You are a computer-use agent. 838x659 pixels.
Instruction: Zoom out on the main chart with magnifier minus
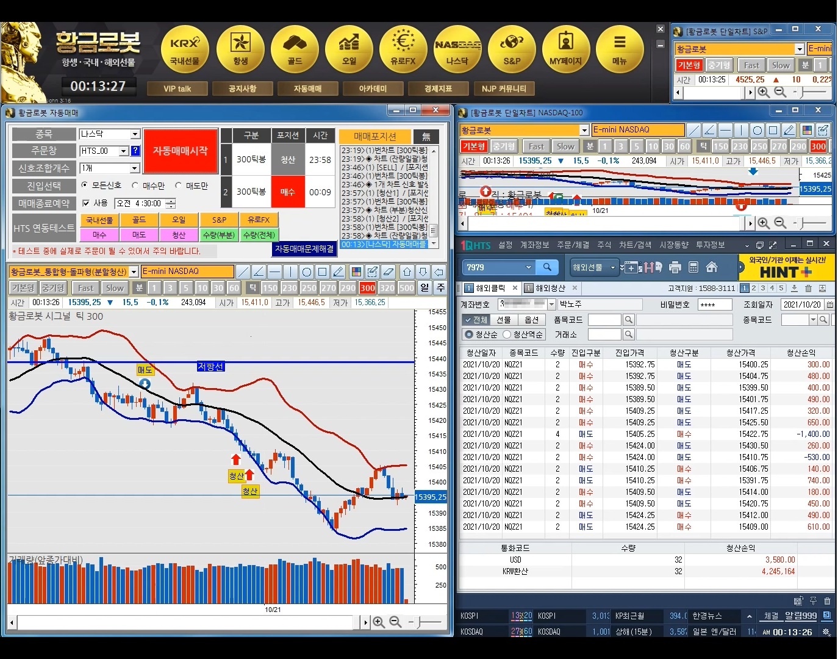coord(395,622)
